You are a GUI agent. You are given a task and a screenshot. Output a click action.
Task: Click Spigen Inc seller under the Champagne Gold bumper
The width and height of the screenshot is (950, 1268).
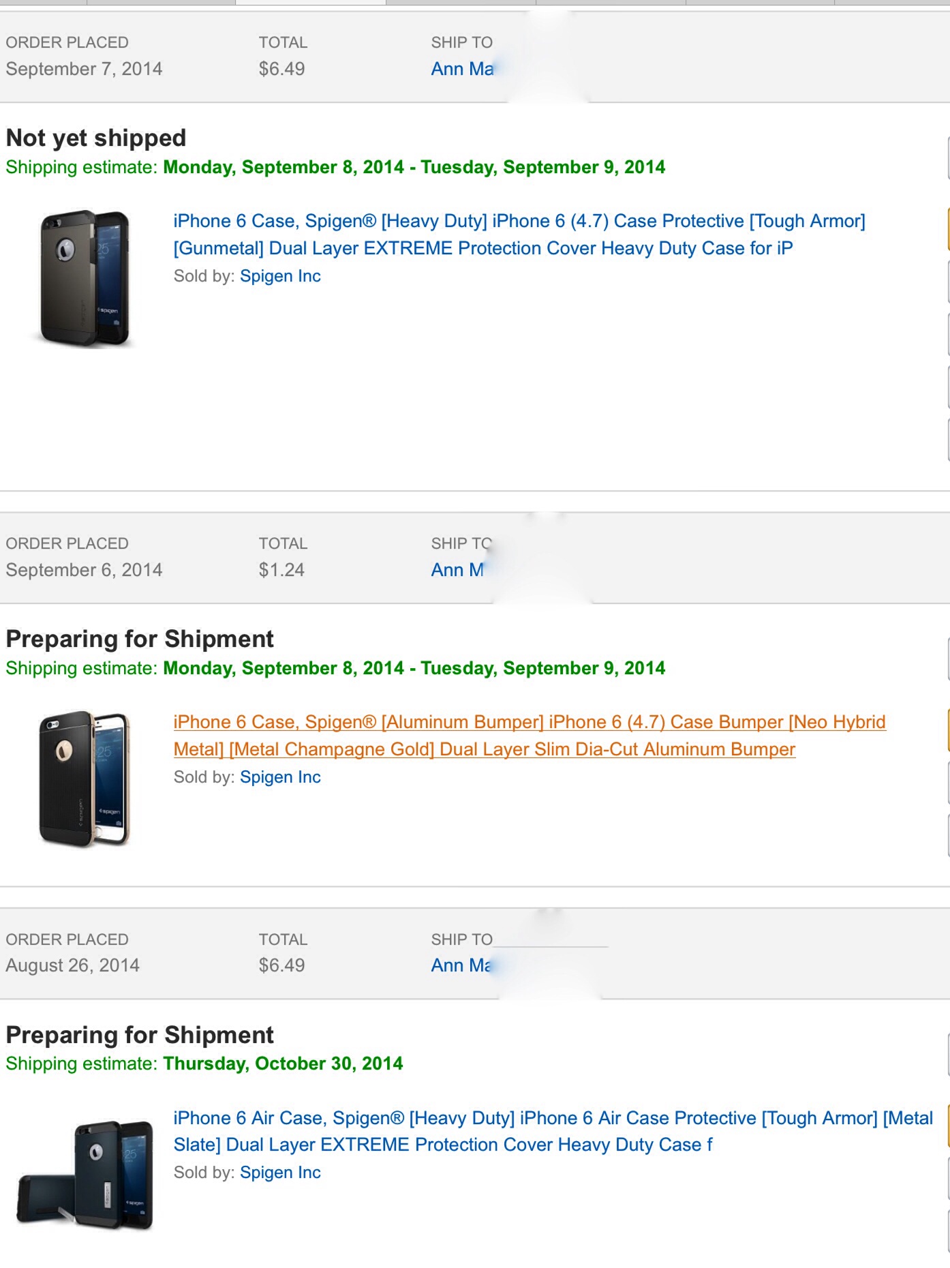[x=280, y=777]
